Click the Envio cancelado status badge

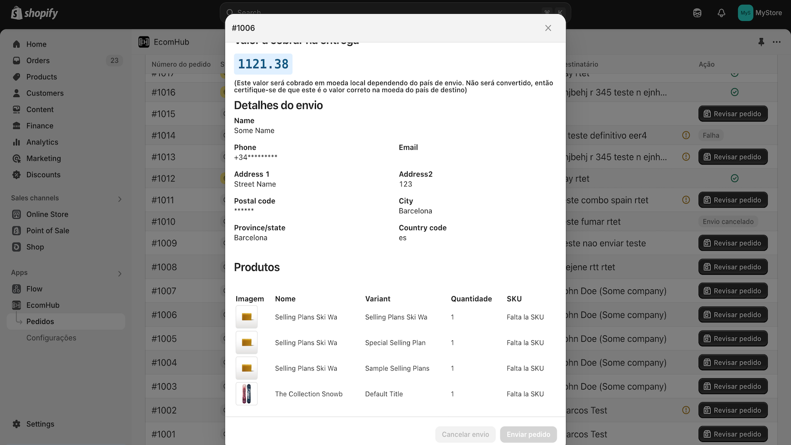click(728, 222)
